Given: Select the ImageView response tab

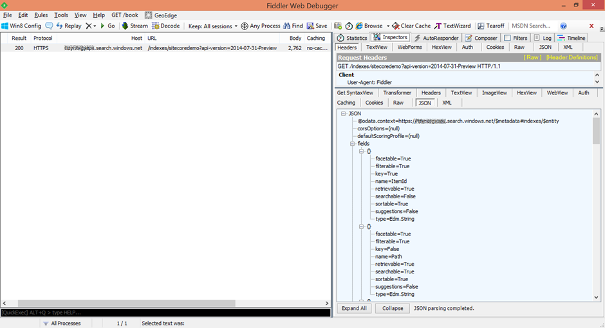Looking at the screenshot, I should click(494, 93).
